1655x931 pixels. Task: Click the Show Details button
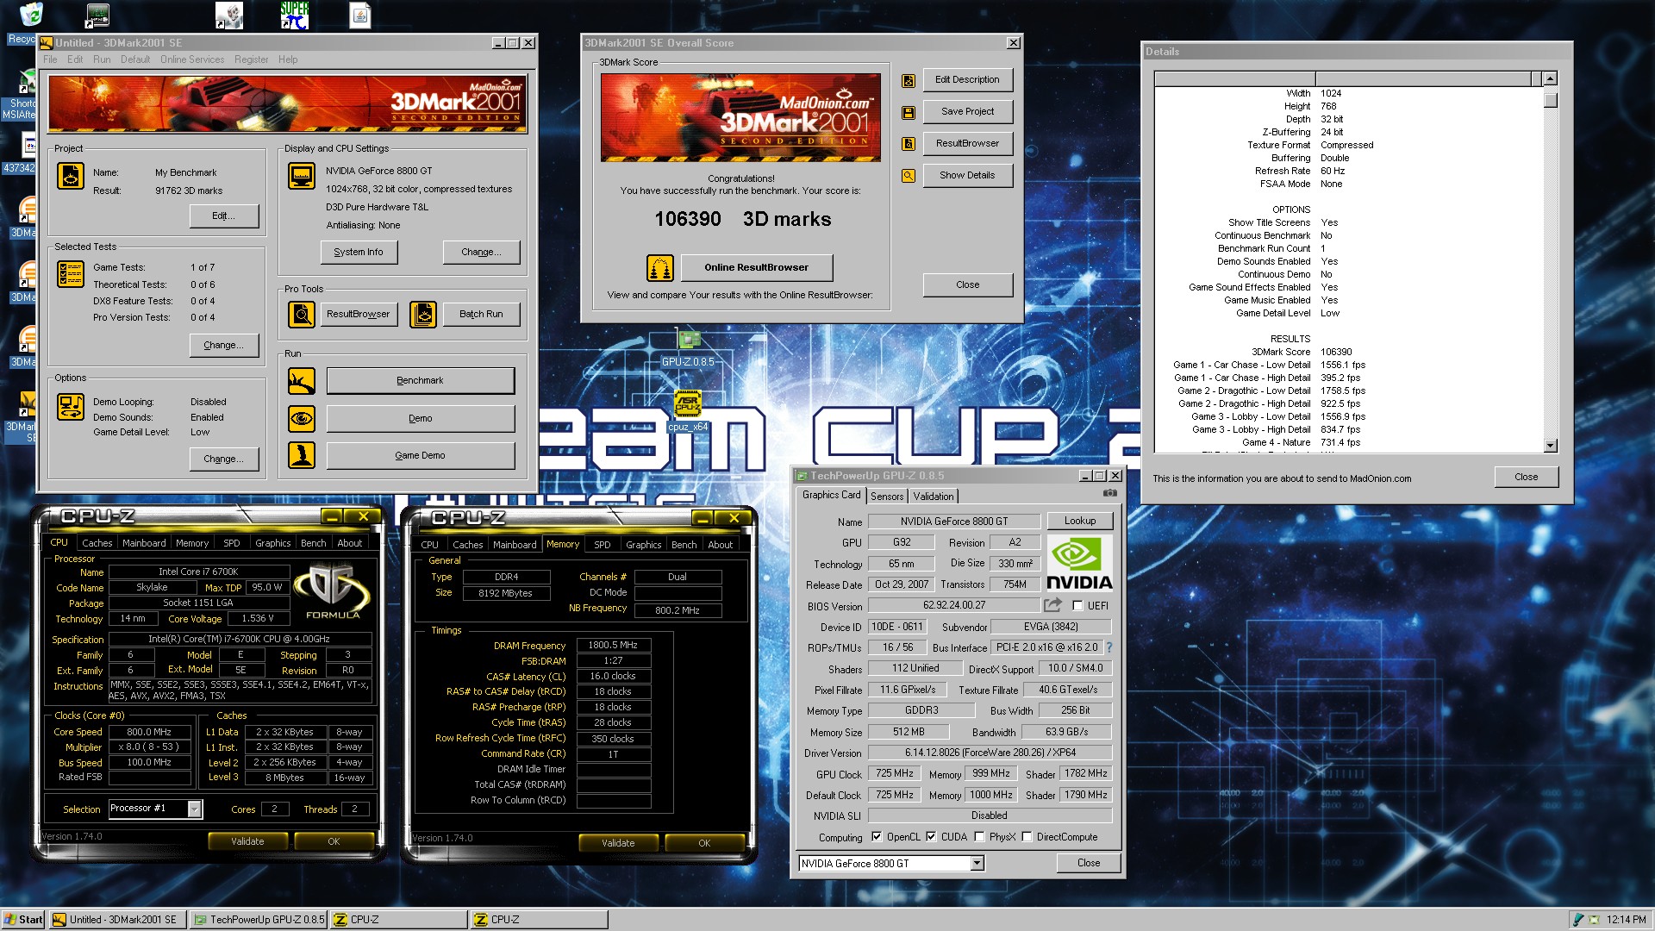pyautogui.click(x=967, y=176)
